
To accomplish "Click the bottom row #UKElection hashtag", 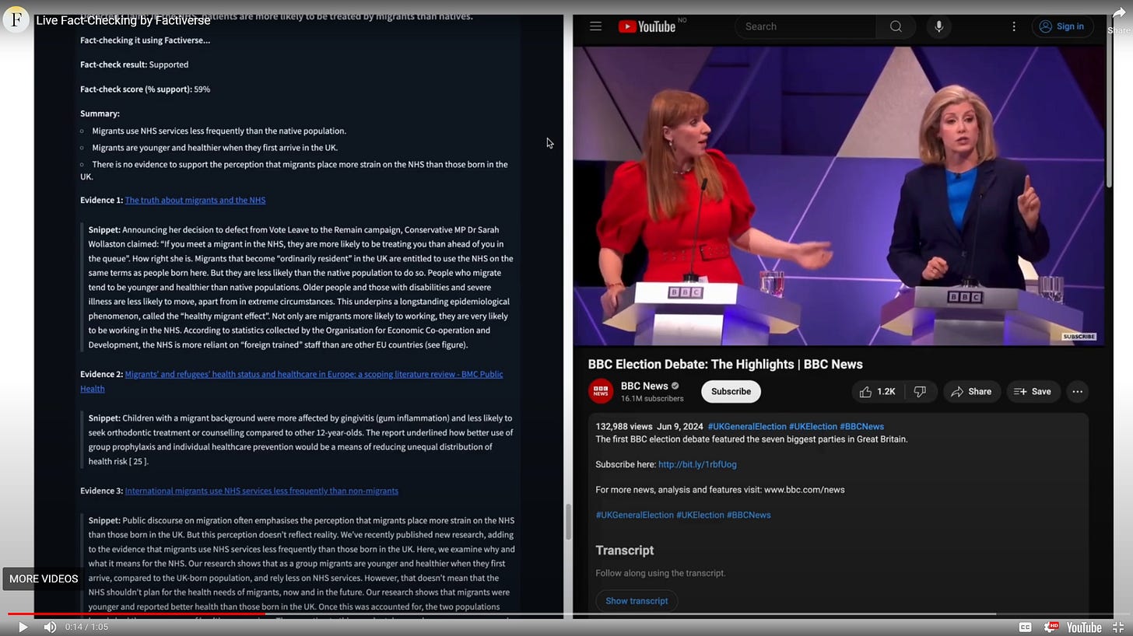I will 700,515.
